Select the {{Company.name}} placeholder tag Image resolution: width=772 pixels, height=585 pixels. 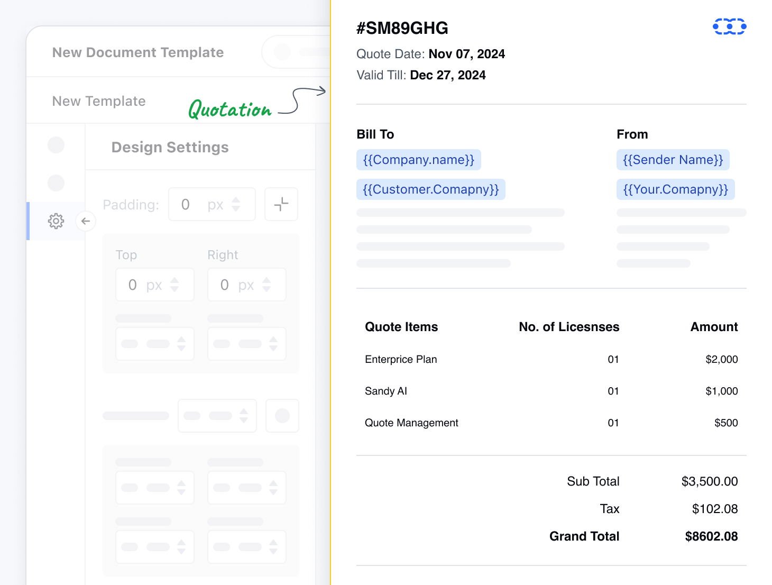click(419, 160)
